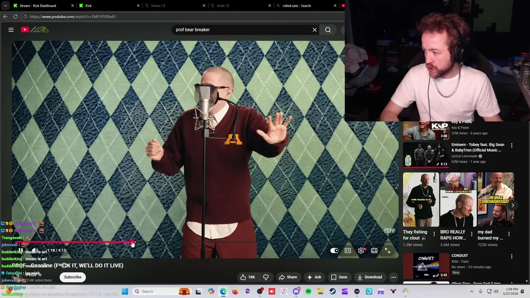Click the magnifier search button
The width and height of the screenshot is (530, 298).
click(x=328, y=30)
